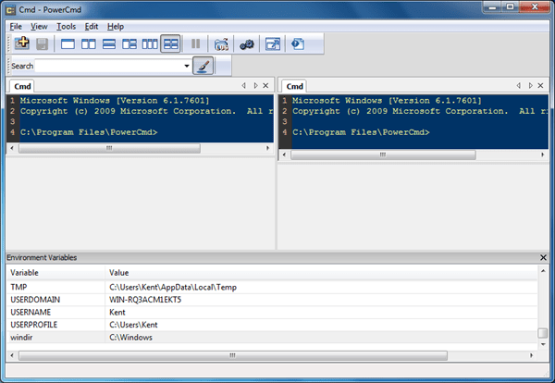Viewport: 555px width, 383px height.
Task: Select the USERDOMAIN variable row
Action: 272,300
